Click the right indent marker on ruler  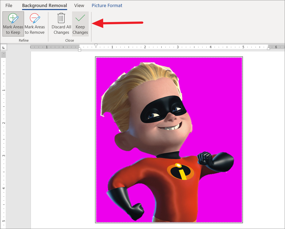[x=268, y=48]
